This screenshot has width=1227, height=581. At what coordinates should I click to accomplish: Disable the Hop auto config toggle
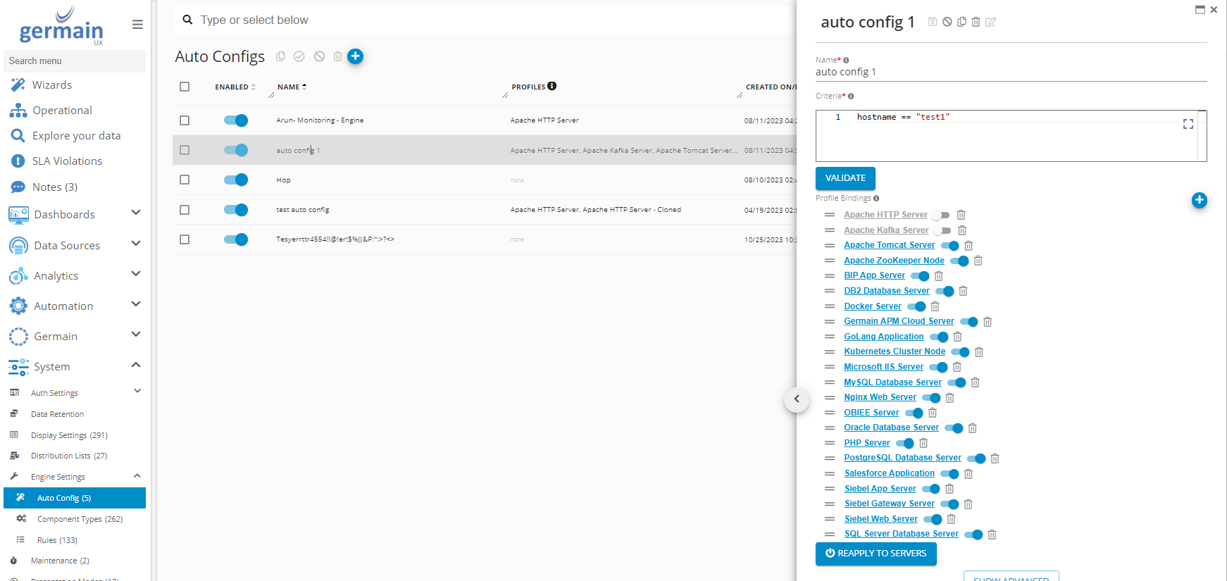point(236,180)
